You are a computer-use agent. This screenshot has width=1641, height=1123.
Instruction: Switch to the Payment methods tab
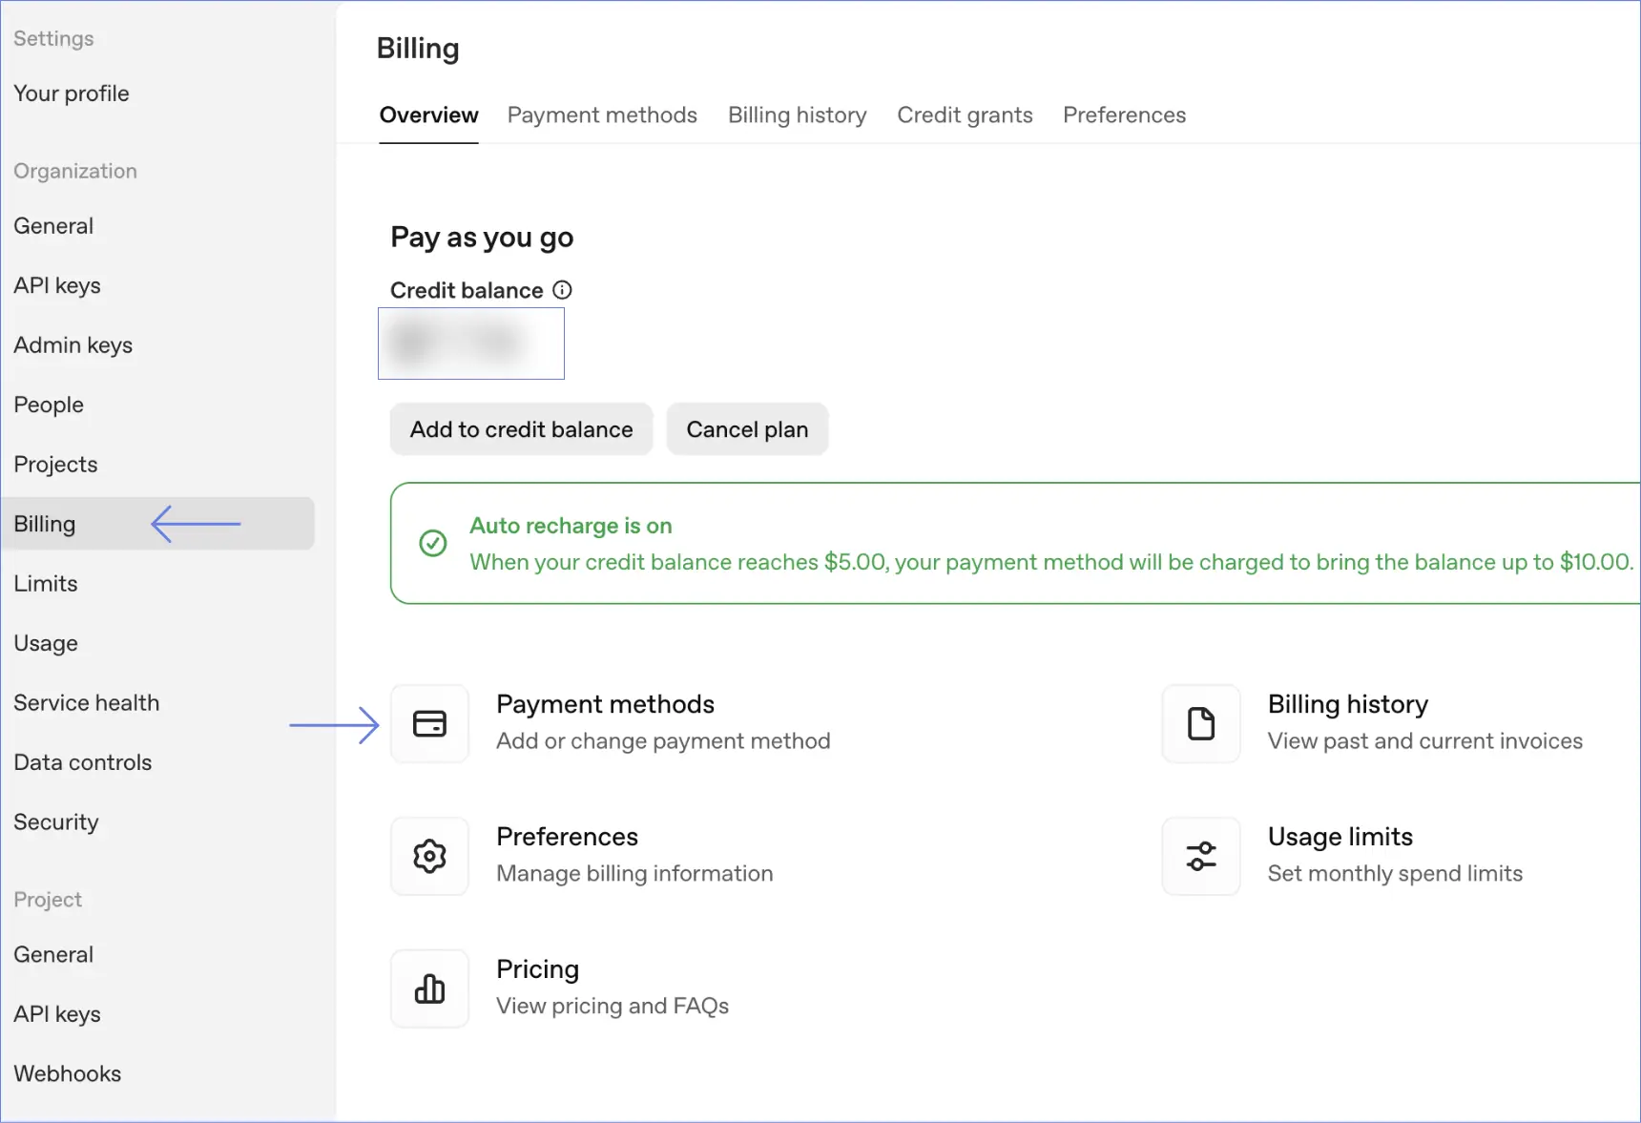click(x=602, y=115)
